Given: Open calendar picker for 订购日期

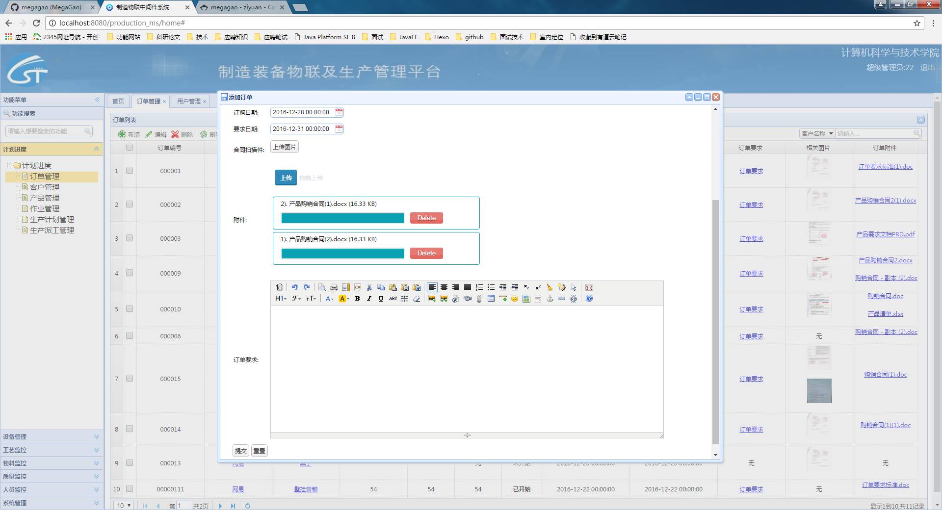Looking at the screenshot, I should point(339,112).
